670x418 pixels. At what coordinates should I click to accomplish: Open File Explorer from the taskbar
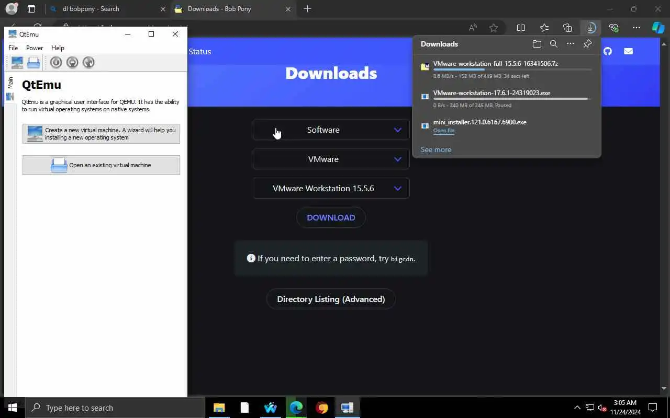(219, 408)
